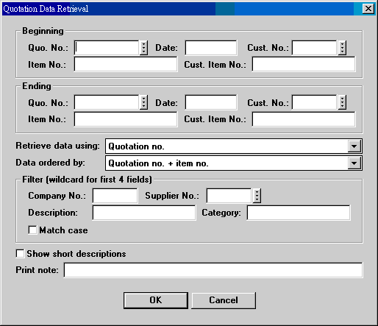The image size is (378, 326).
Task: Select the Ending Cust. Item No. field
Action: [x=304, y=119]
